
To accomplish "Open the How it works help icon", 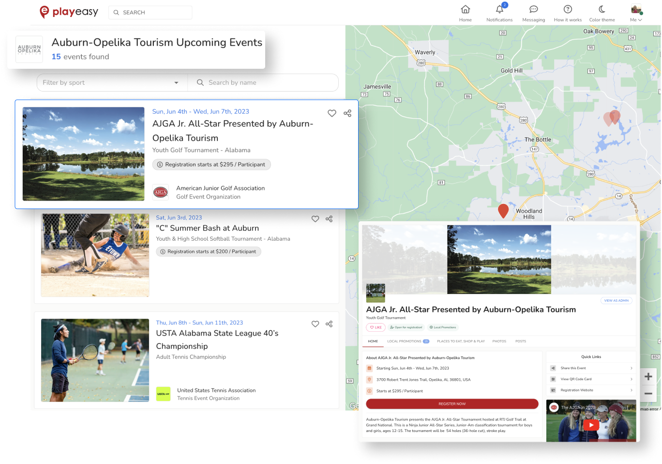I will pos(568,10).
